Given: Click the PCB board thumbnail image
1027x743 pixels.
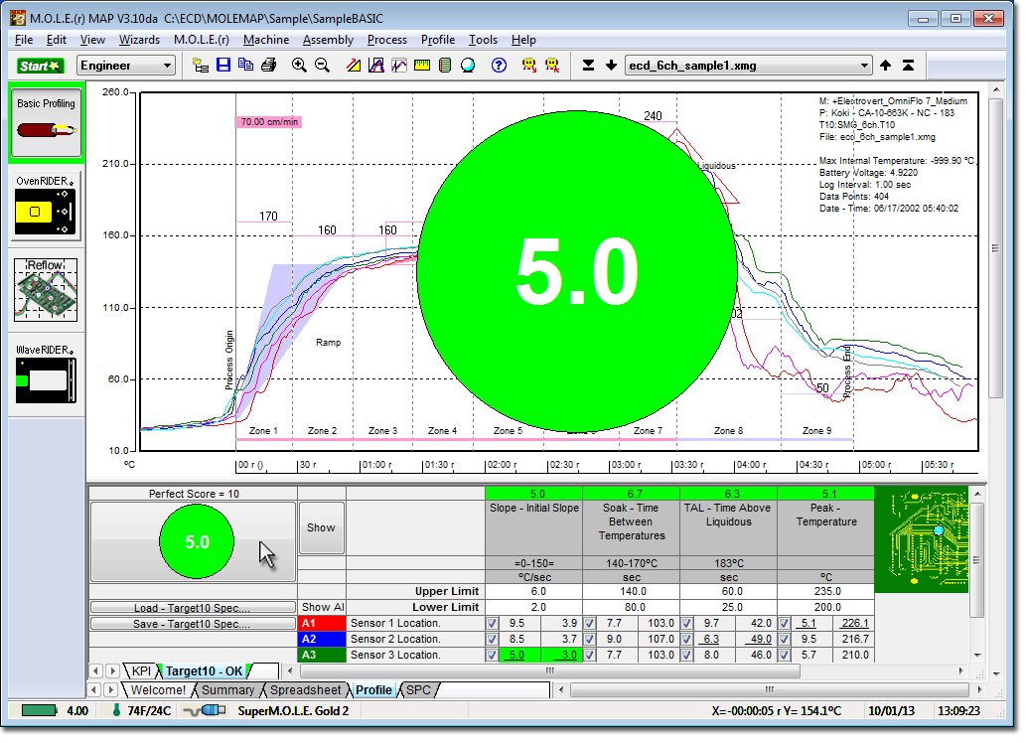Looking at the screenshot, I should tap(921, 540).
